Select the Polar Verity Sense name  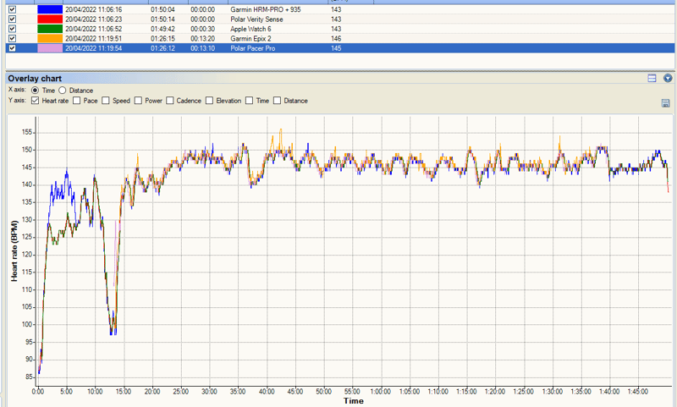pyautogui.click(x=256, y=19)
